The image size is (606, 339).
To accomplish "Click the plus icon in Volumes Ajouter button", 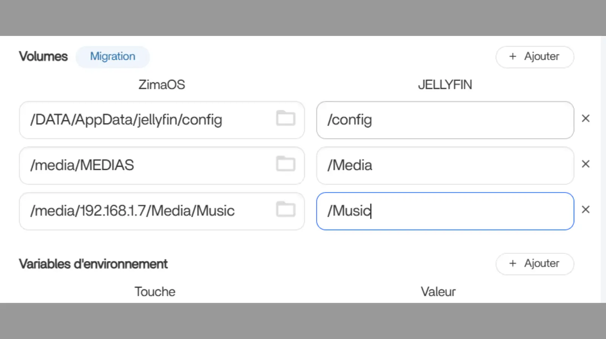I will tap(513, 57).
